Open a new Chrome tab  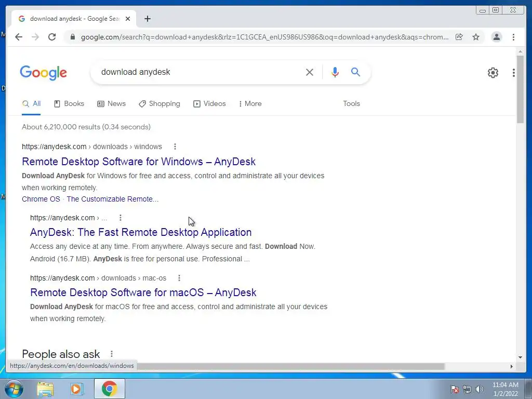coord(147,19)
